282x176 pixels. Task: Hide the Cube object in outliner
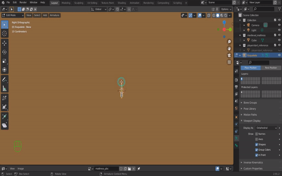pyautogui.click(x=279, y=40)
